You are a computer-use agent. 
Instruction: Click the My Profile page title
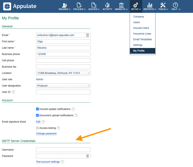click(10, 18)
